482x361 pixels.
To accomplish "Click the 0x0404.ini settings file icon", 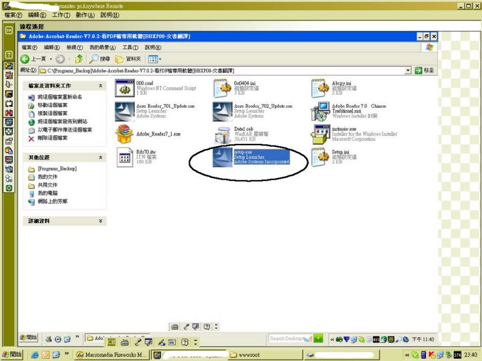I will point(222,88).
